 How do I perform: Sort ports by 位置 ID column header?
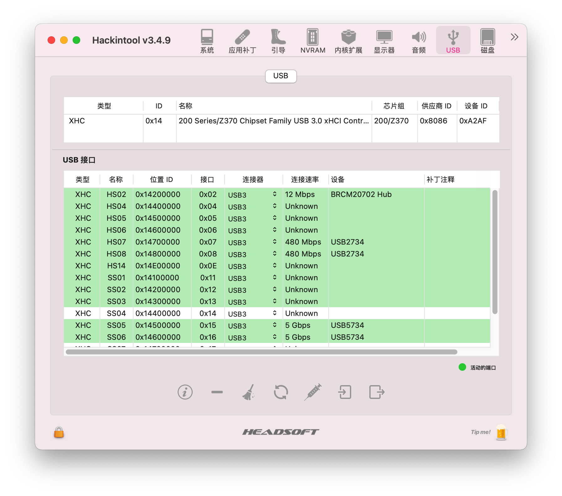[x=162, y=179]
